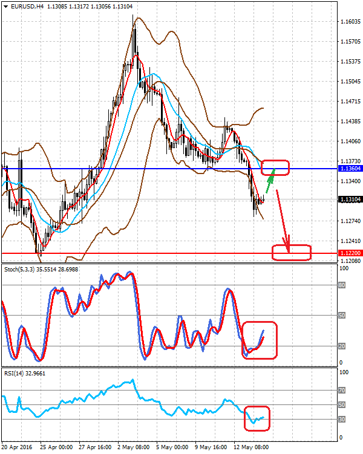Click the 5 May 00:00 time label
The height and width of the screenshot is (454, 363).
[172, 447]
